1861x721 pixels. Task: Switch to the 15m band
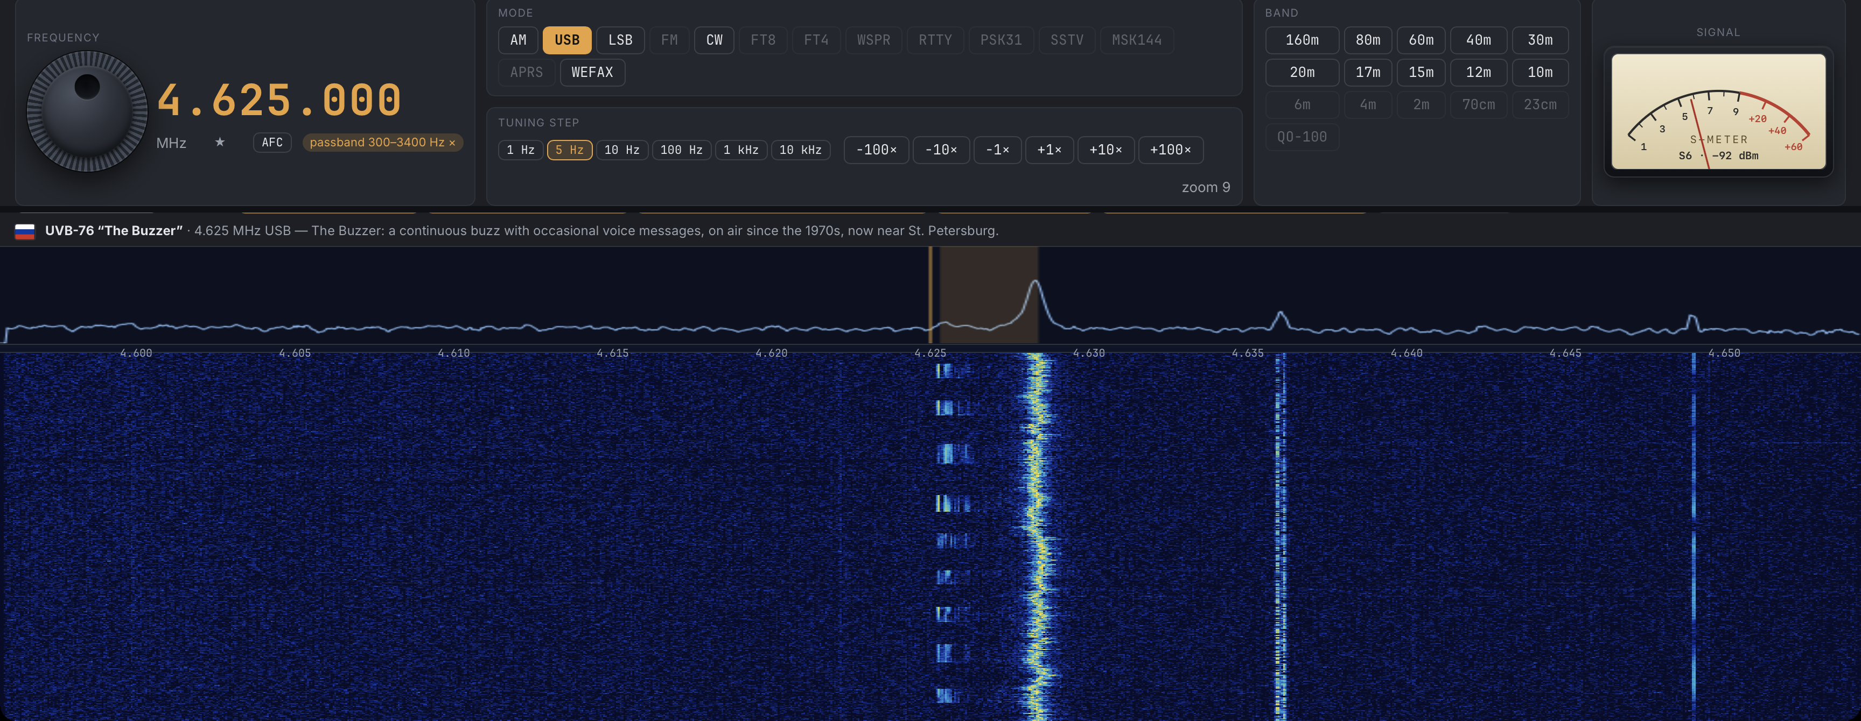click(x=1421, y=72)
